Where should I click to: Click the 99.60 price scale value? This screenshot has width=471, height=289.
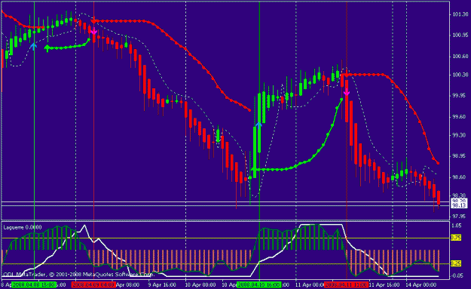pyautogui.click(x=460, y=117)
